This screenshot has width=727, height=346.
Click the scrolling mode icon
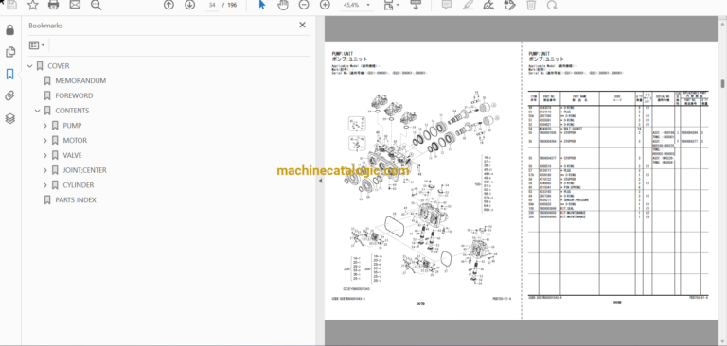click(x=416, y=5)
